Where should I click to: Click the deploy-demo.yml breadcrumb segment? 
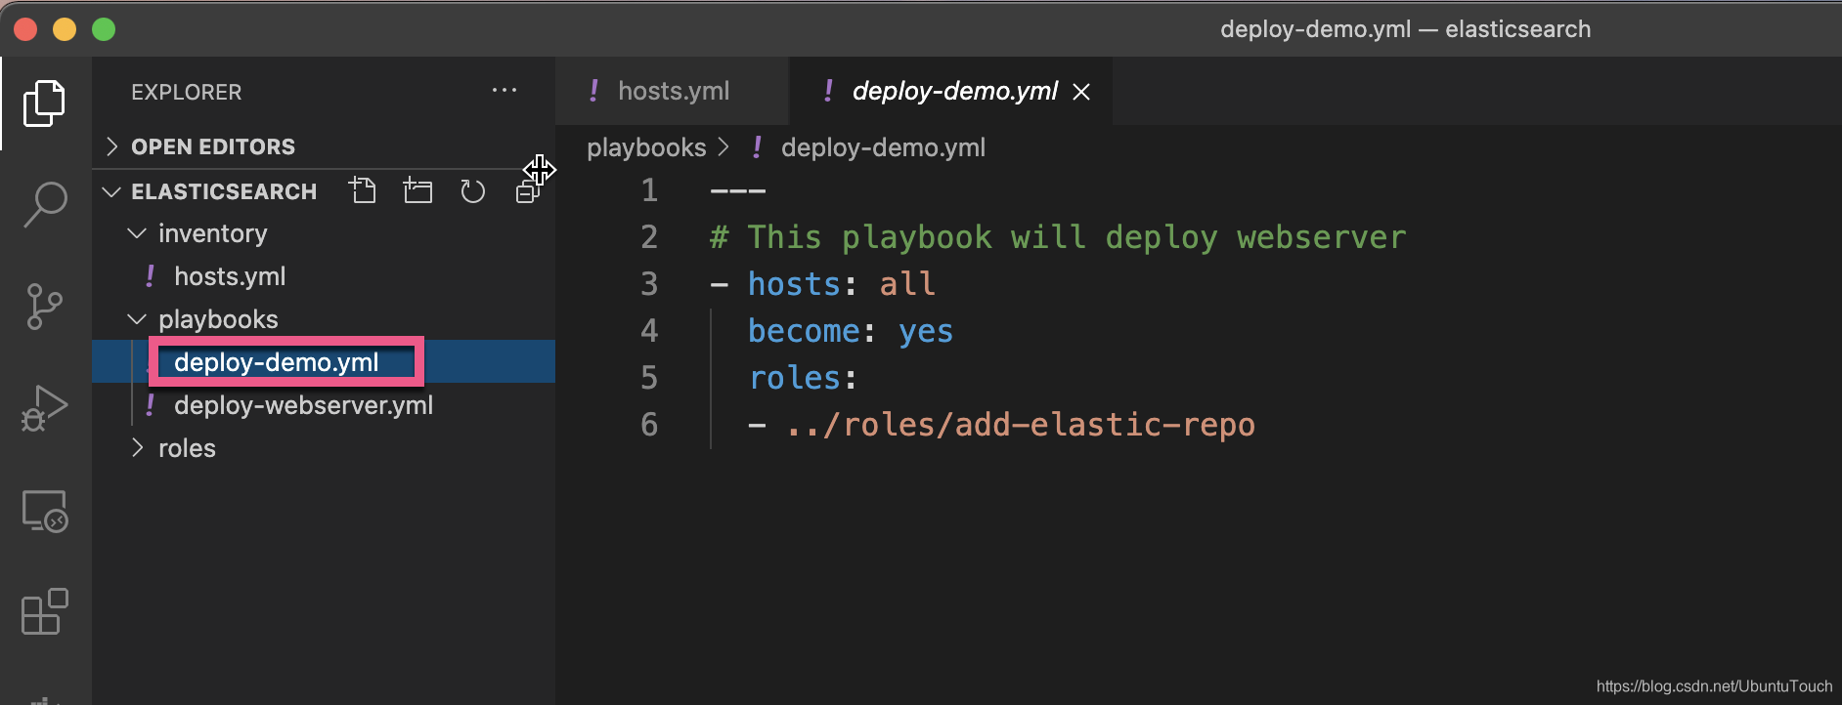click(x=883, y=147)
